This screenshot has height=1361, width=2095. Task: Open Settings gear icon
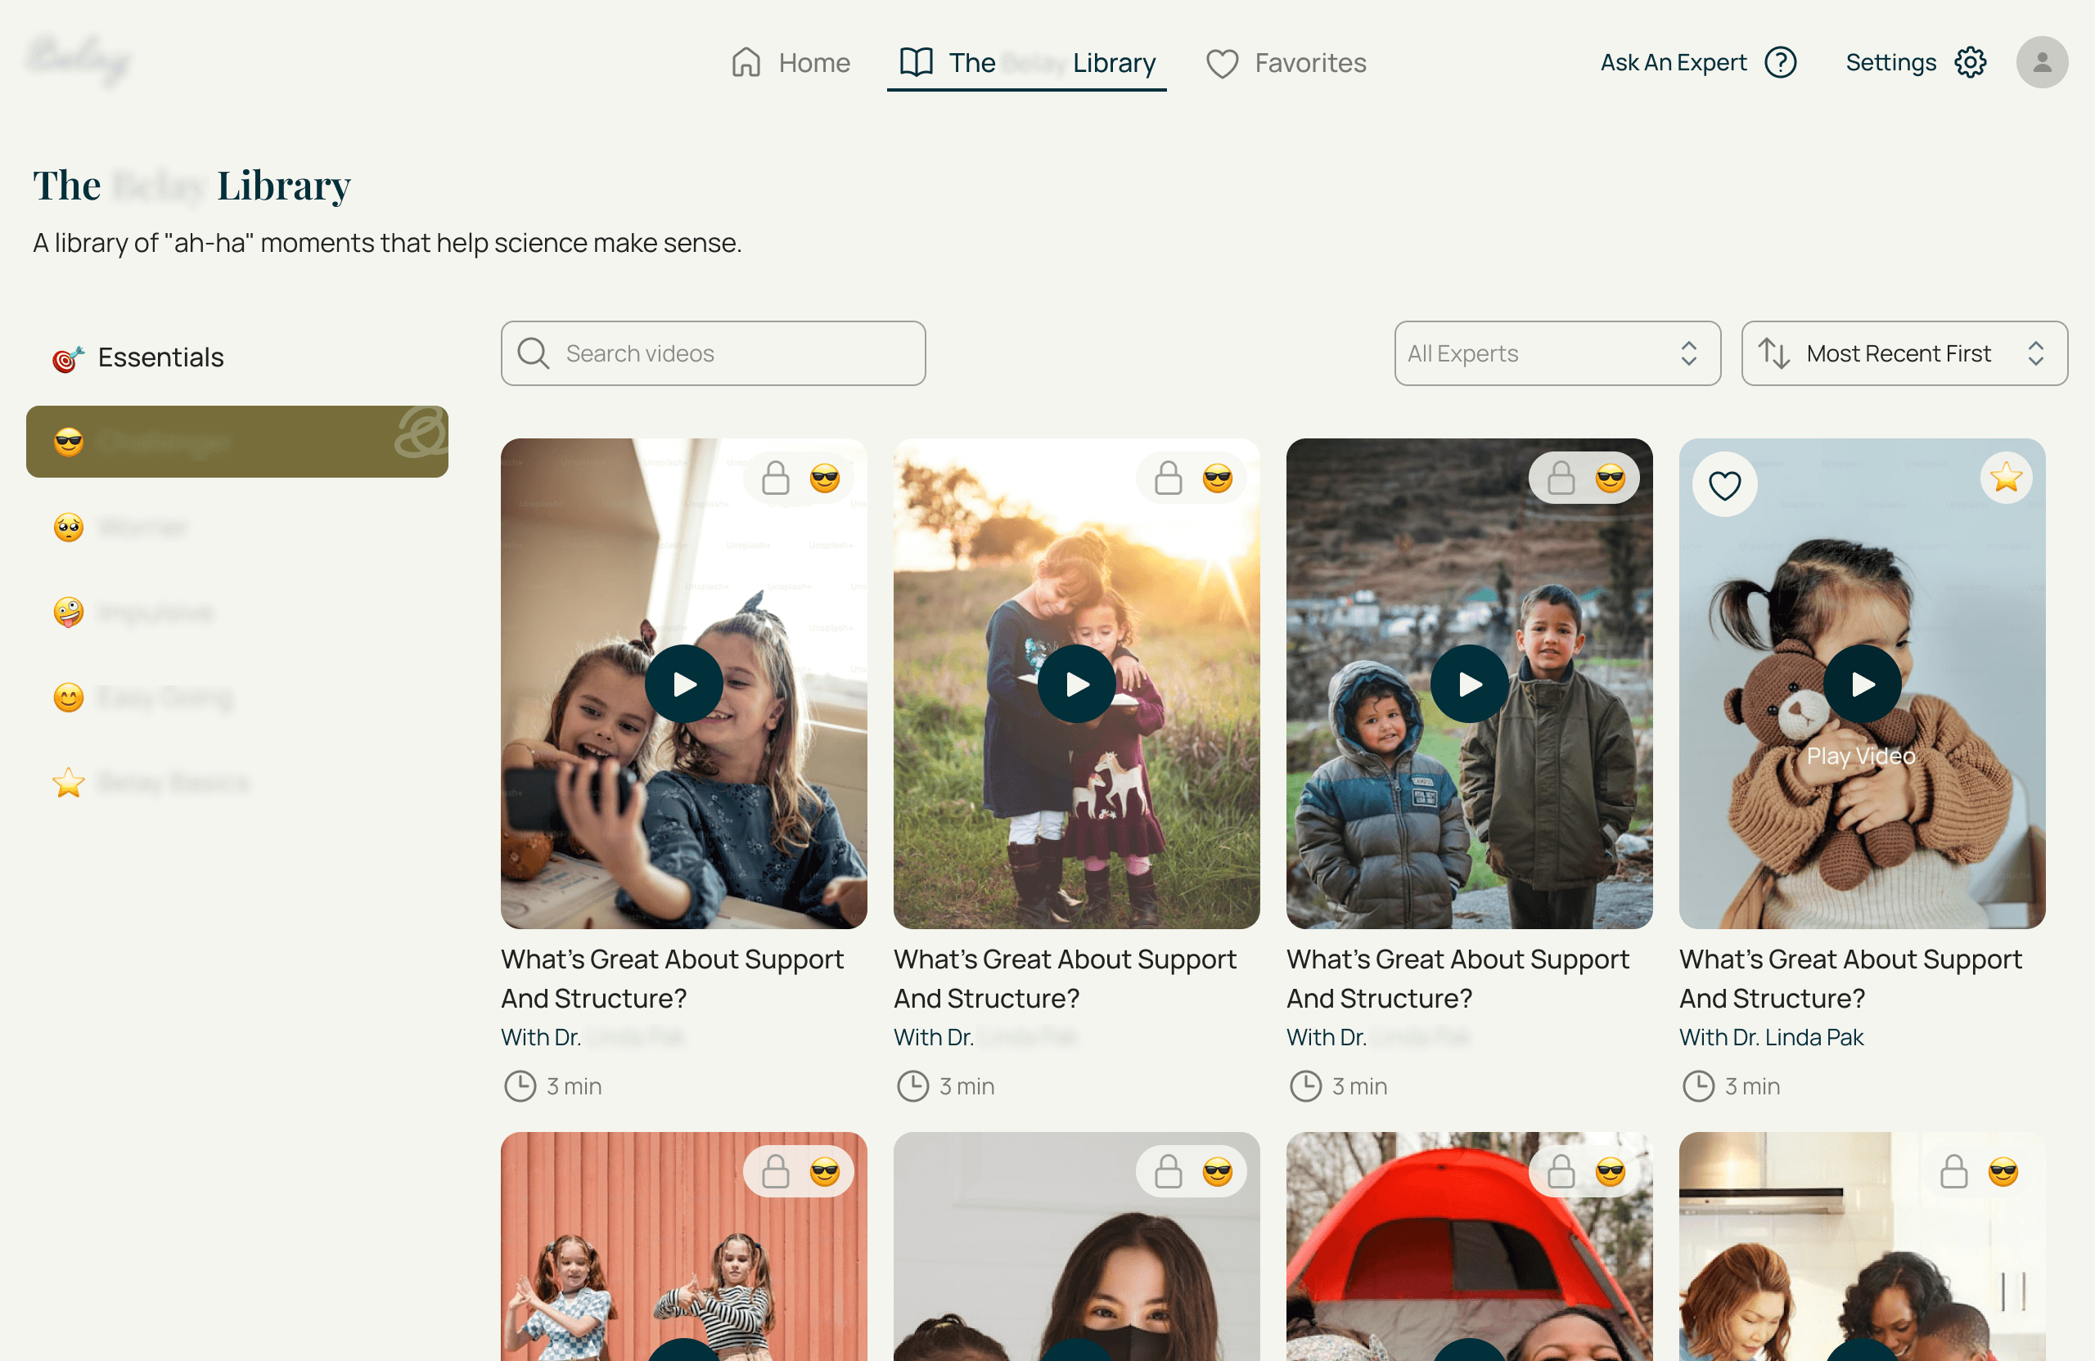coord(1970,62)
